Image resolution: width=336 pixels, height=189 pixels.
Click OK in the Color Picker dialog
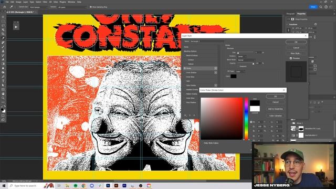click(x=275, y=97)
